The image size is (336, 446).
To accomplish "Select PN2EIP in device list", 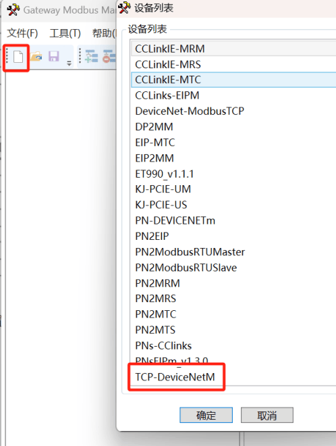I will pyautogui.click(x=233, y=236).
